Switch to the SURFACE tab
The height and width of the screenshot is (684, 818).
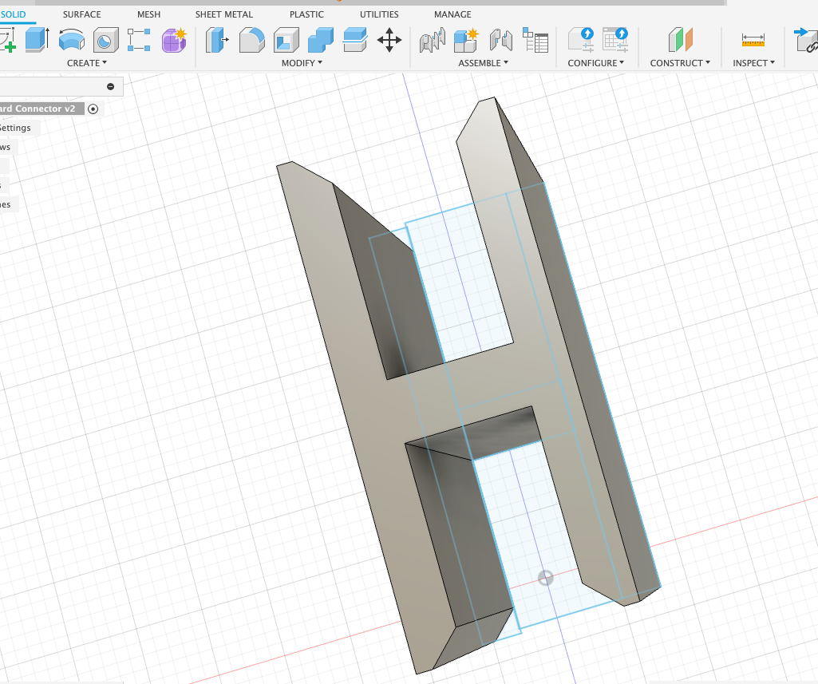point(82,14)
